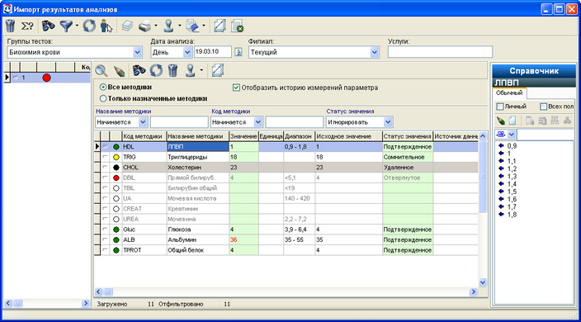Image resolution: width=581 pixels, height=322 pixels.
Task: Sort by Код методики column header
Action: pos(144,136)
